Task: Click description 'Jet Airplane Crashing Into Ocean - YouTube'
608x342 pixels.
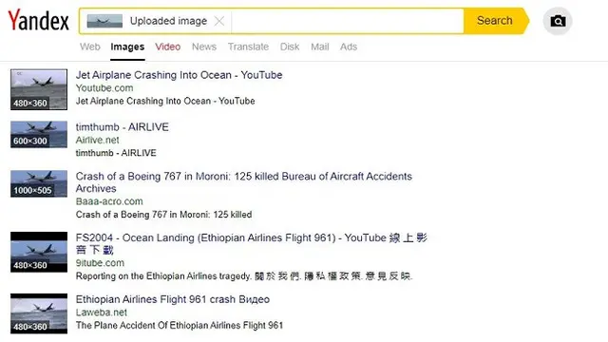Action: click(x=165, y=101)
